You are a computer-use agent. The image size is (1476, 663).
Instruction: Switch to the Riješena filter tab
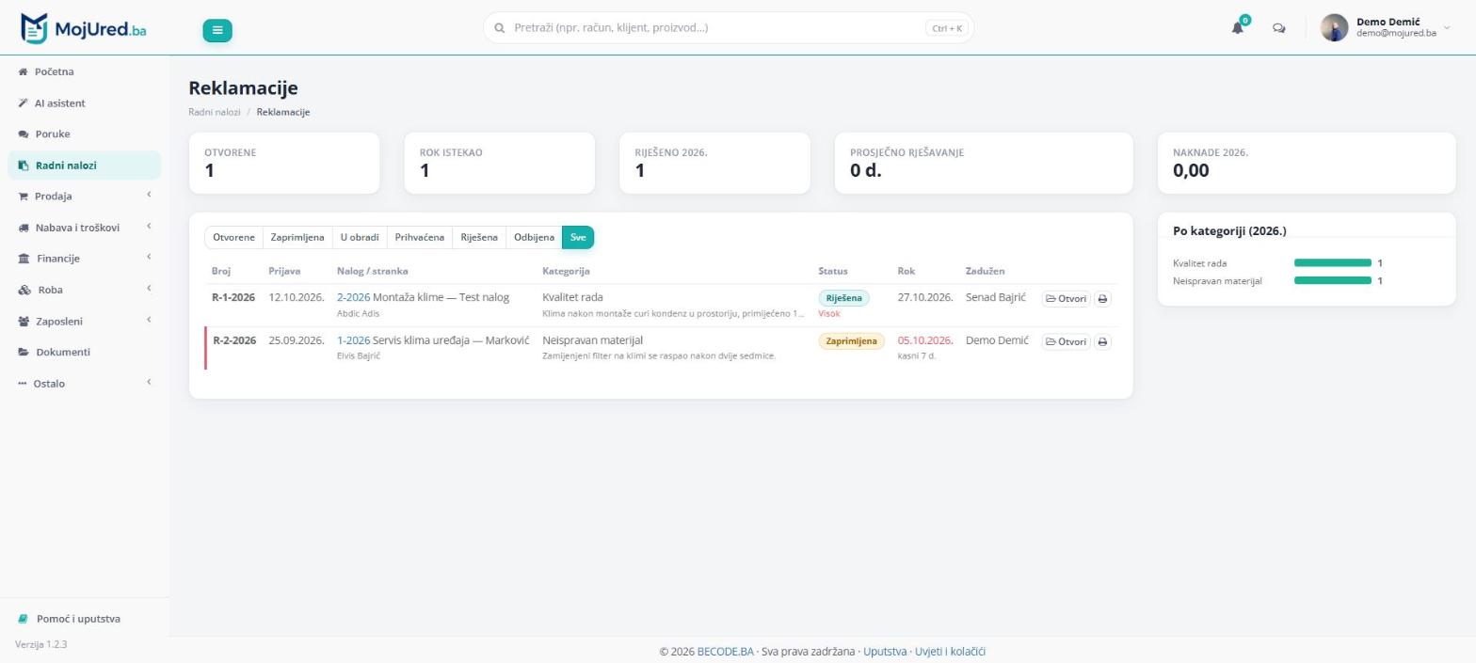coord(479,237)
